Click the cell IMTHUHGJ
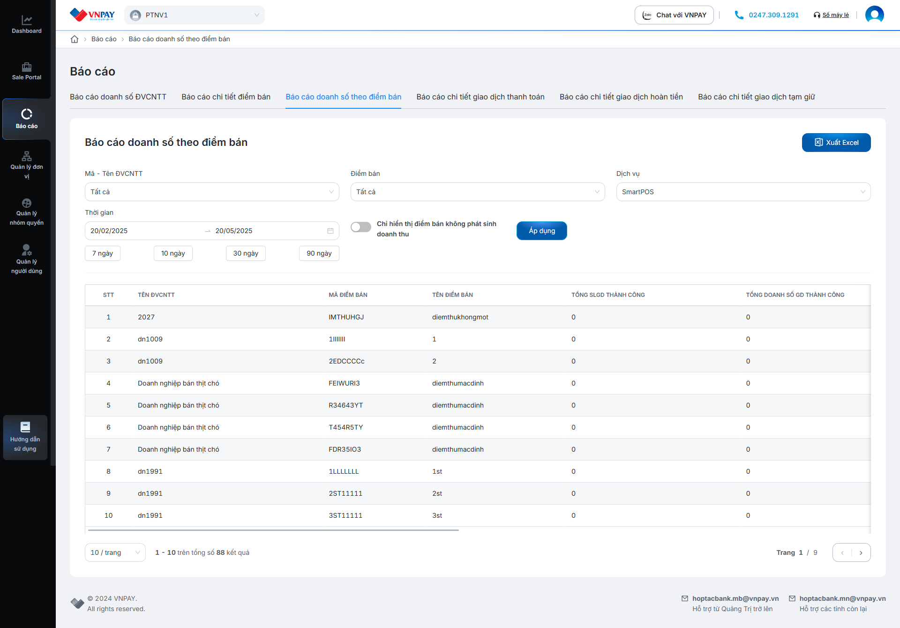 click(x=346, y=317)
